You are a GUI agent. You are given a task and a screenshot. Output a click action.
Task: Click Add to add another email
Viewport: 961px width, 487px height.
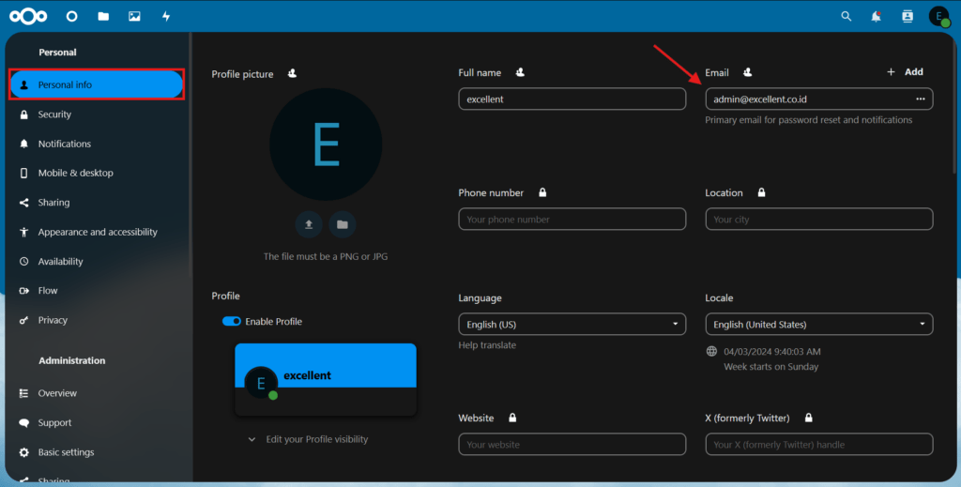(906, 72)
